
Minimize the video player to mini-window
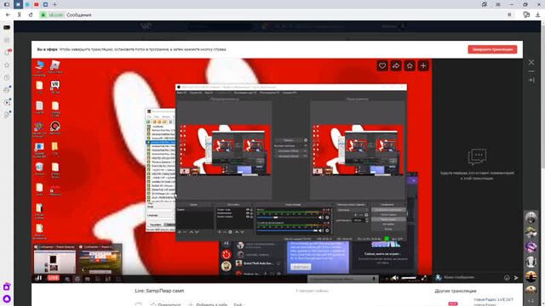click(x=531, y=71)
